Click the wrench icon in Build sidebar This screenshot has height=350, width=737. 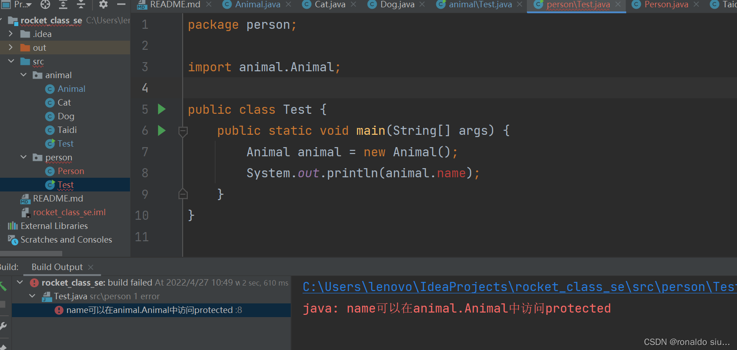point(3,326)
